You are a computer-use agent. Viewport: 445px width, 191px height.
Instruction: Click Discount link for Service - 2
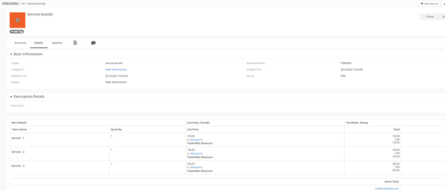coord(196,153)
